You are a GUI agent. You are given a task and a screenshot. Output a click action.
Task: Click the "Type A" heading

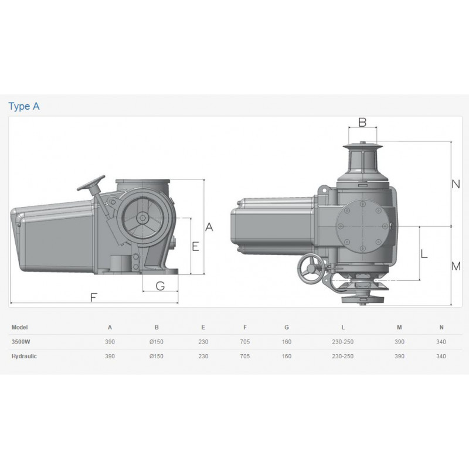(24, 106)
